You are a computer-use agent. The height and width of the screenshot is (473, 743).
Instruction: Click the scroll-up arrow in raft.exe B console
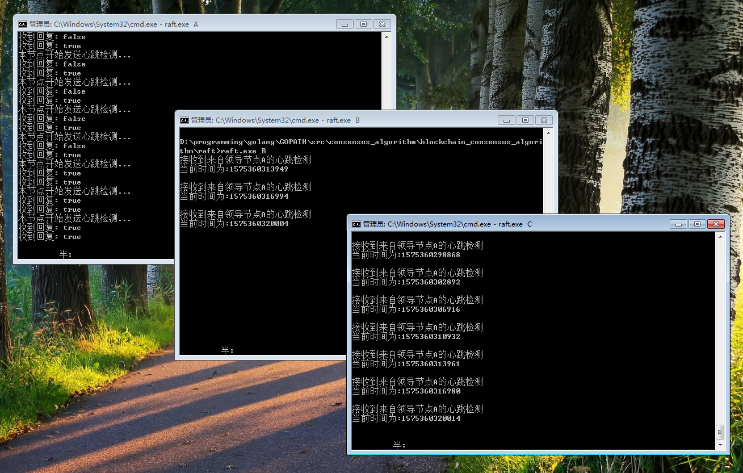[549, 132]
